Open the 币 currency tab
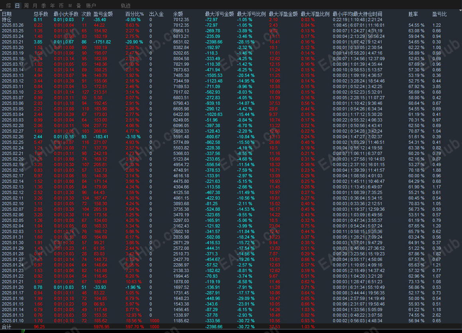462x333 pixels. click(x=61, y=6)
